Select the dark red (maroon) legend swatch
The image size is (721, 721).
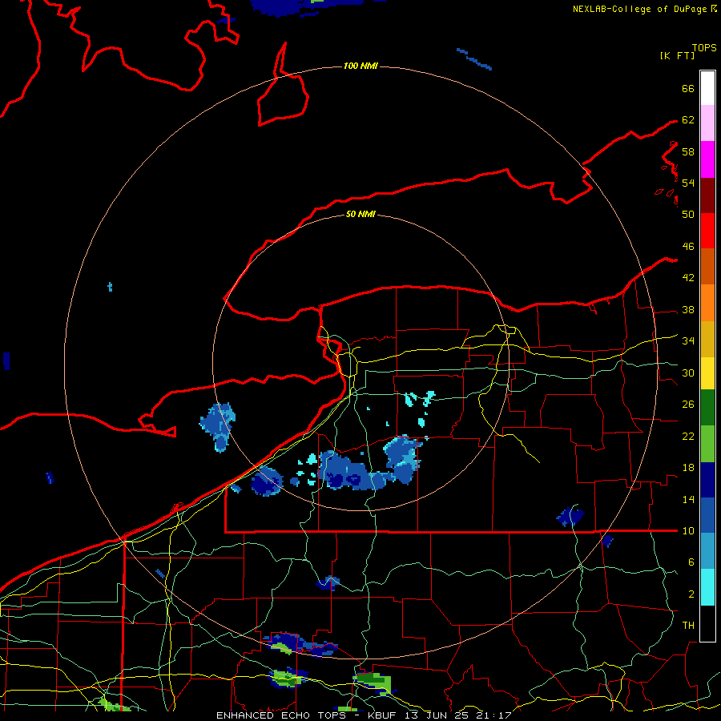click(x=707, y=195)
